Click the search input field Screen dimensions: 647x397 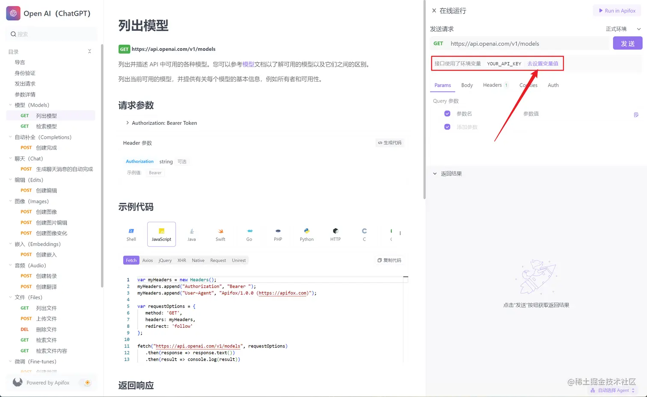coord(52,34)
